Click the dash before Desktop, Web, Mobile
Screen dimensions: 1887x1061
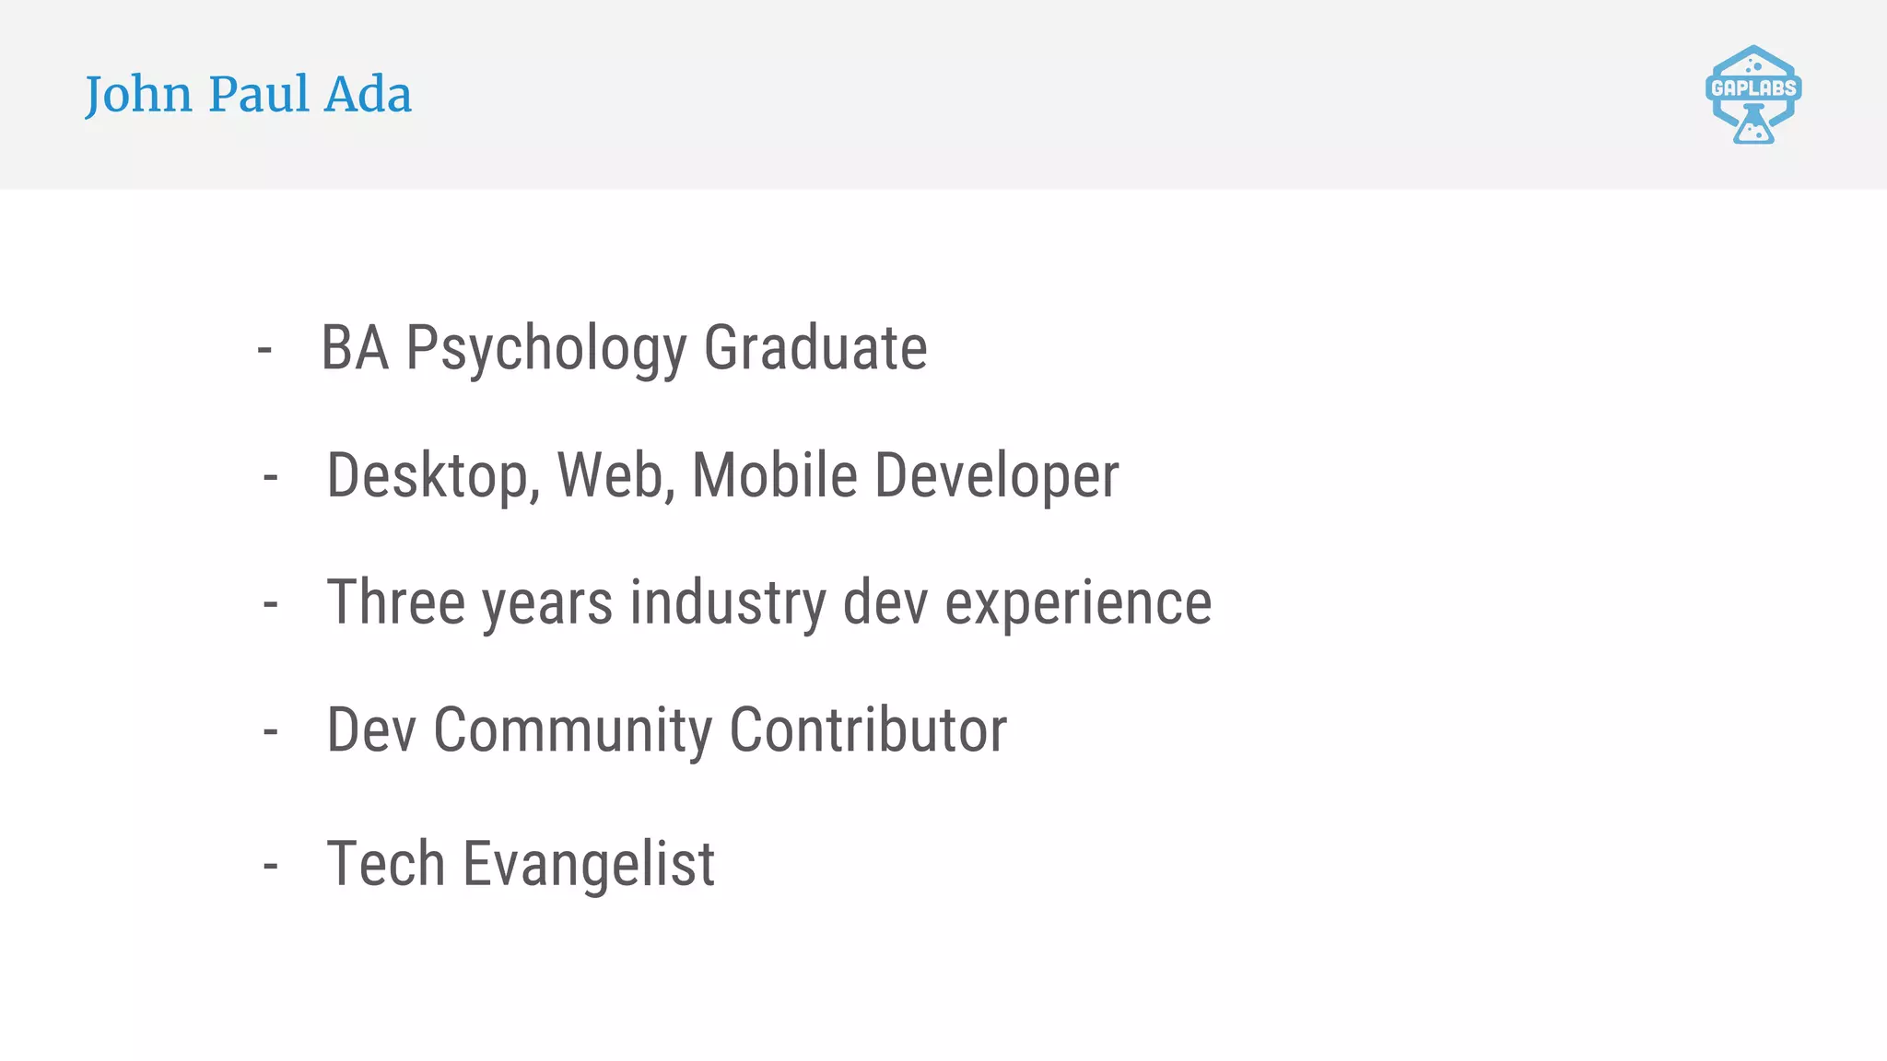pos(270,478)
